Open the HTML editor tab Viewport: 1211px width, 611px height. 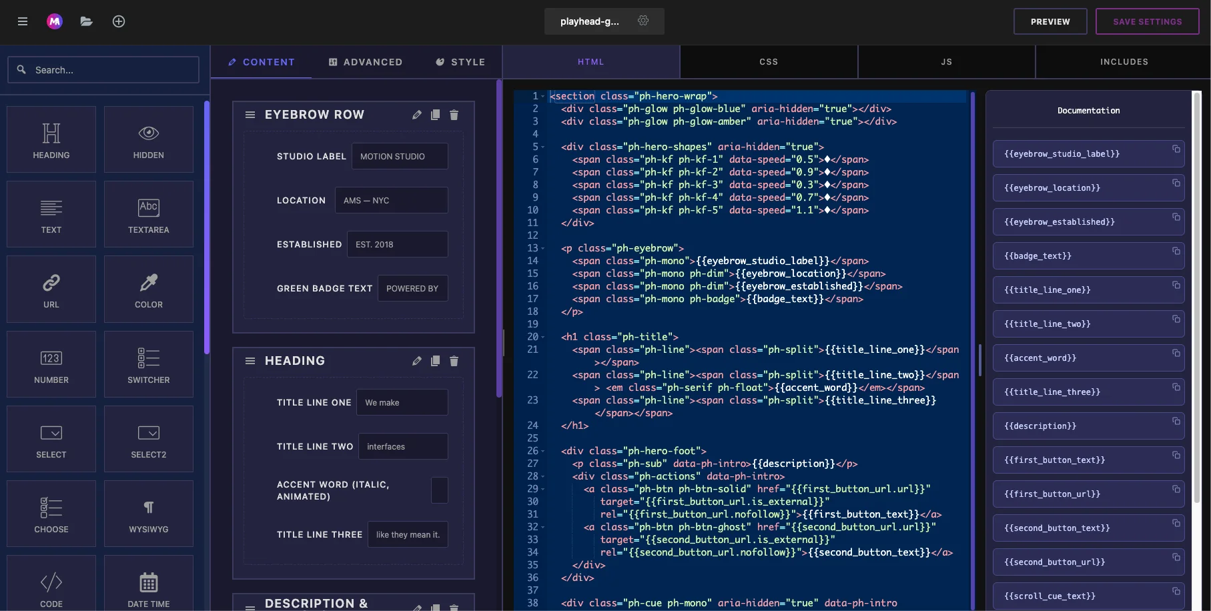pyautogui.click(x=591, y=62)
